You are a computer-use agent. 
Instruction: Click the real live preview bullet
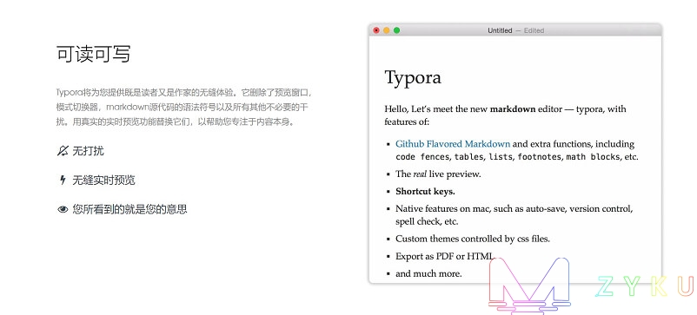pos(438,174)
